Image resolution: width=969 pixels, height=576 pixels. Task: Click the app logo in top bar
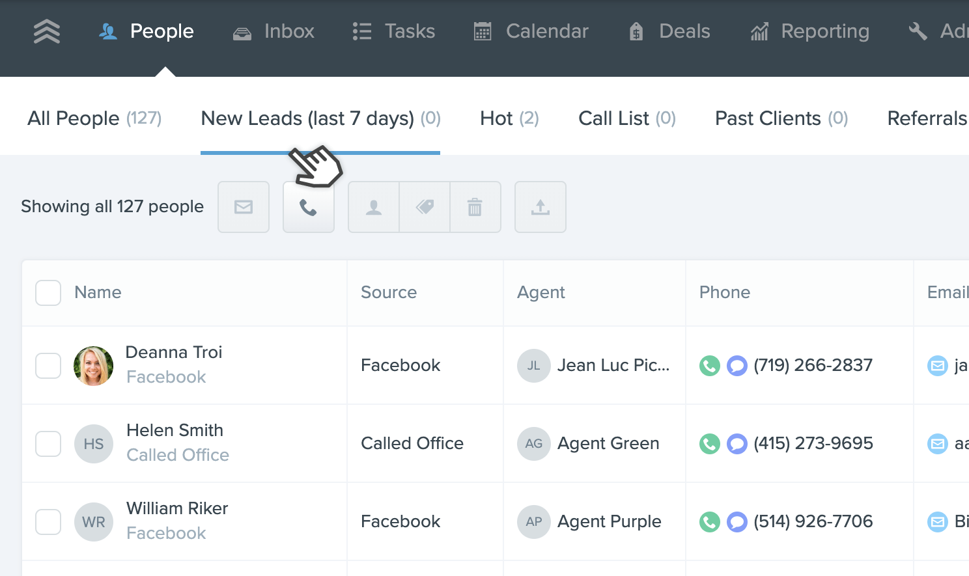click(47, 31)
